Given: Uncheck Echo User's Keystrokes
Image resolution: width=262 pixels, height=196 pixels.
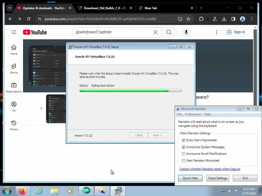Looking at the screenshot, I should pyautogui.click(x=183, y=140).
